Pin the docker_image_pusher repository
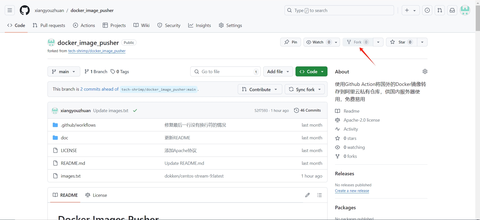The height and width of the screenshot is (220, 480). pyautogui.click(x=290, y=42)
